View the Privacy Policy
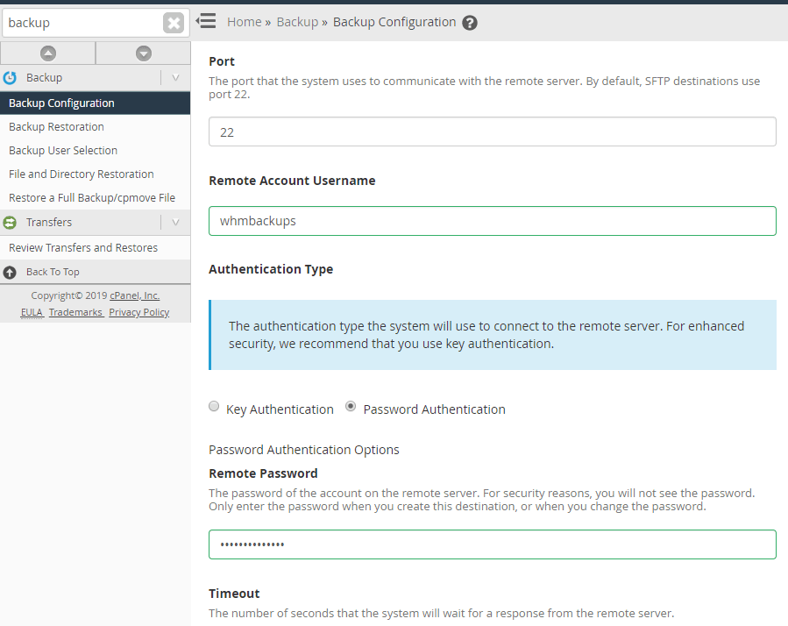The image size is (788, 626). click(x=138, y=311)
